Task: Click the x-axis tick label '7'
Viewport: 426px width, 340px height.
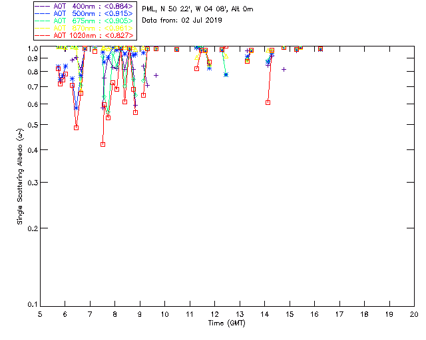Action: click(x=90, y=314)
